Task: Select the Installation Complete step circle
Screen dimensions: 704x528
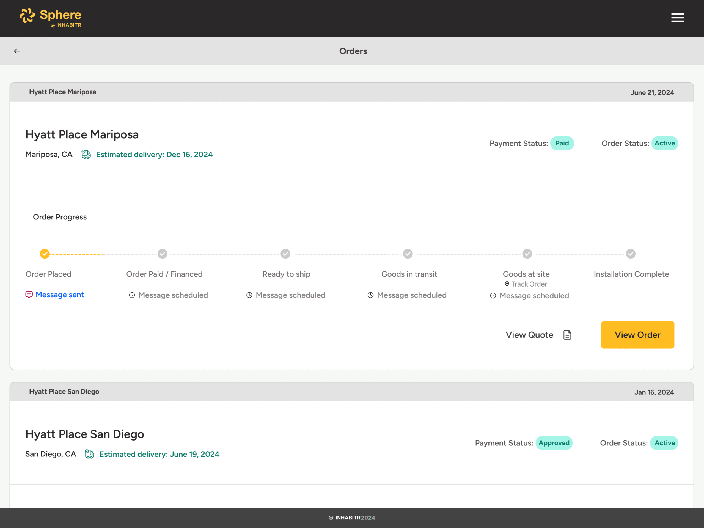Action: [631, 254]
